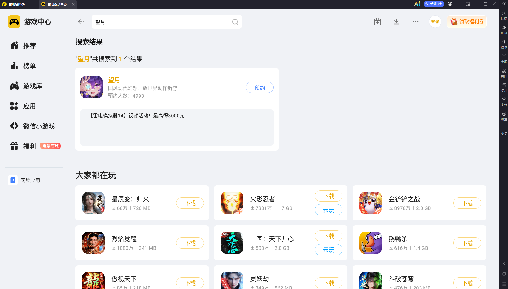Click 云玩 for 火影忍者

click(329, 210)
